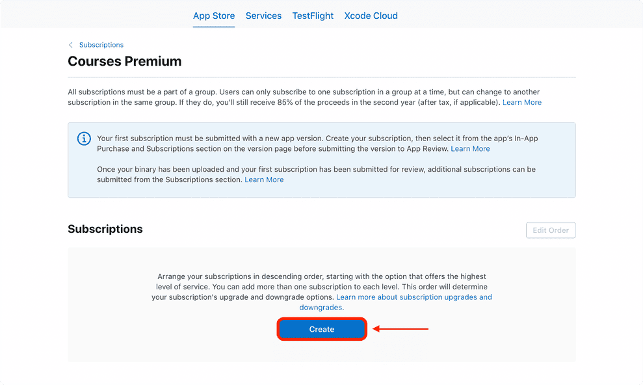
Task: Select the Xcode Cloud tab
Action: point(371,16)
